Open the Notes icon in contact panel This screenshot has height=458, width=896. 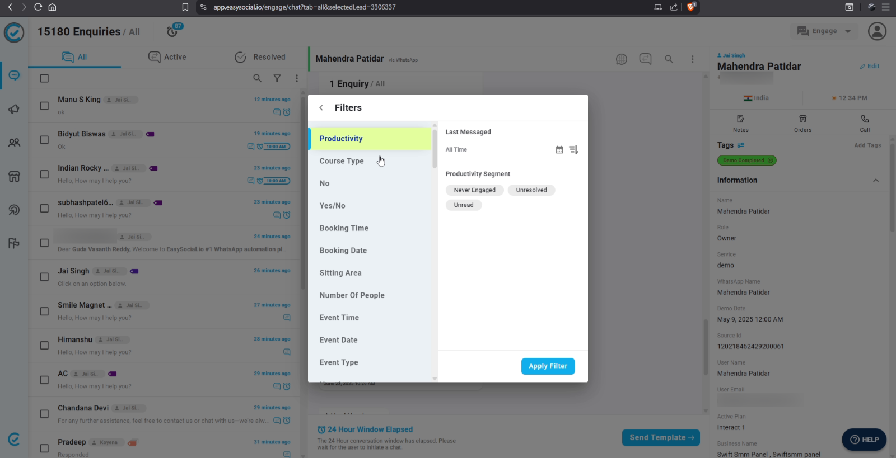(x=740, y=119)
